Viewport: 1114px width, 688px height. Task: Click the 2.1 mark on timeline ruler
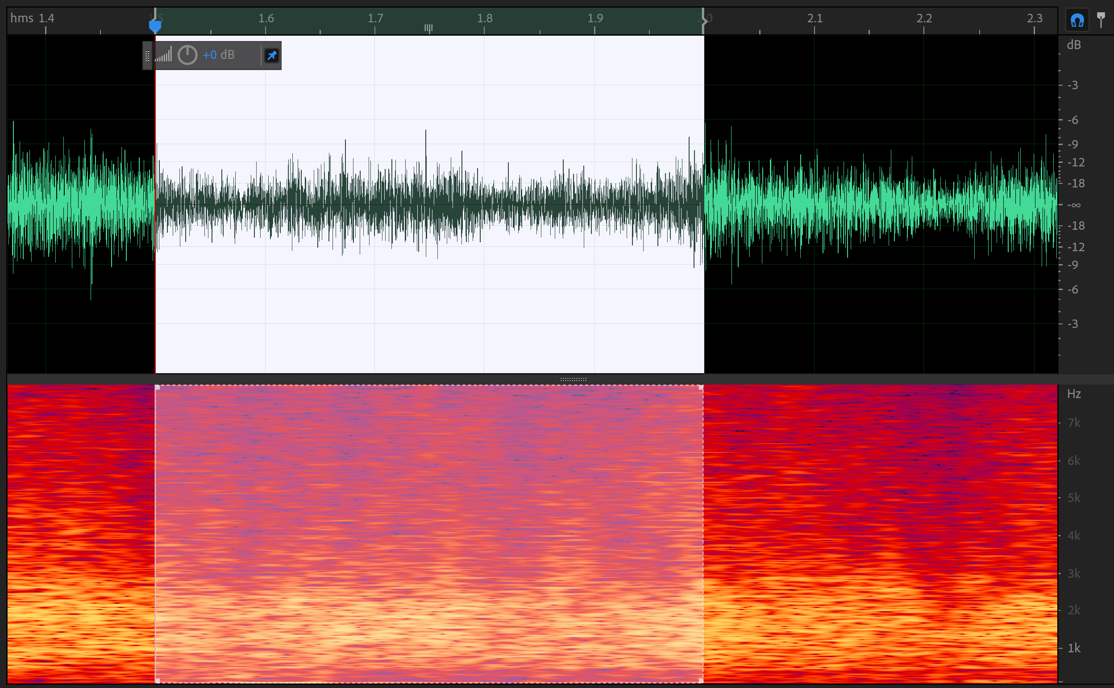coord(815,18)
